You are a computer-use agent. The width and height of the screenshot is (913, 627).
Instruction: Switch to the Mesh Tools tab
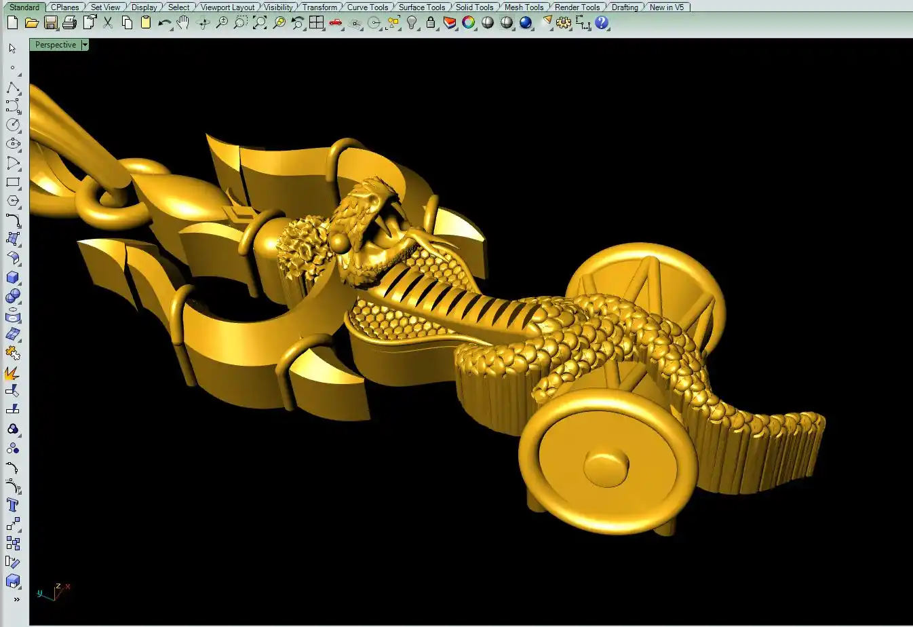pos(524,7)
